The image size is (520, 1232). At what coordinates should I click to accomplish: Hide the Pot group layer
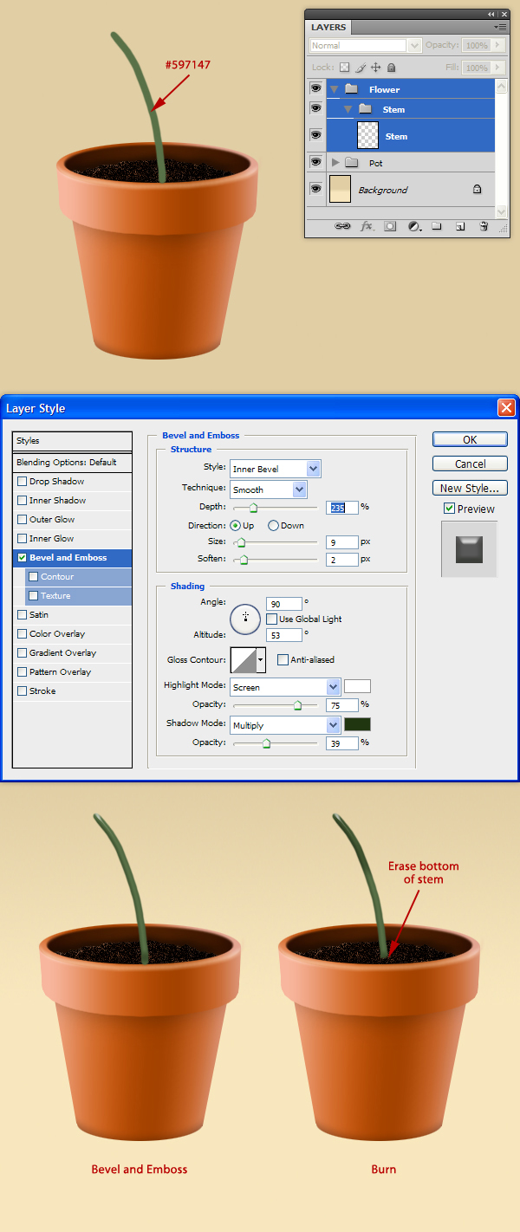[315, 163]
